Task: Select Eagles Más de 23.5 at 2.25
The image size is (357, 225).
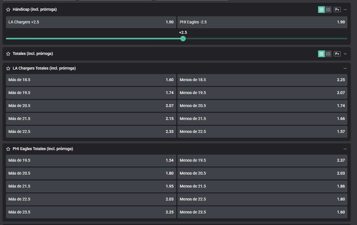Action: pos(91,212)
